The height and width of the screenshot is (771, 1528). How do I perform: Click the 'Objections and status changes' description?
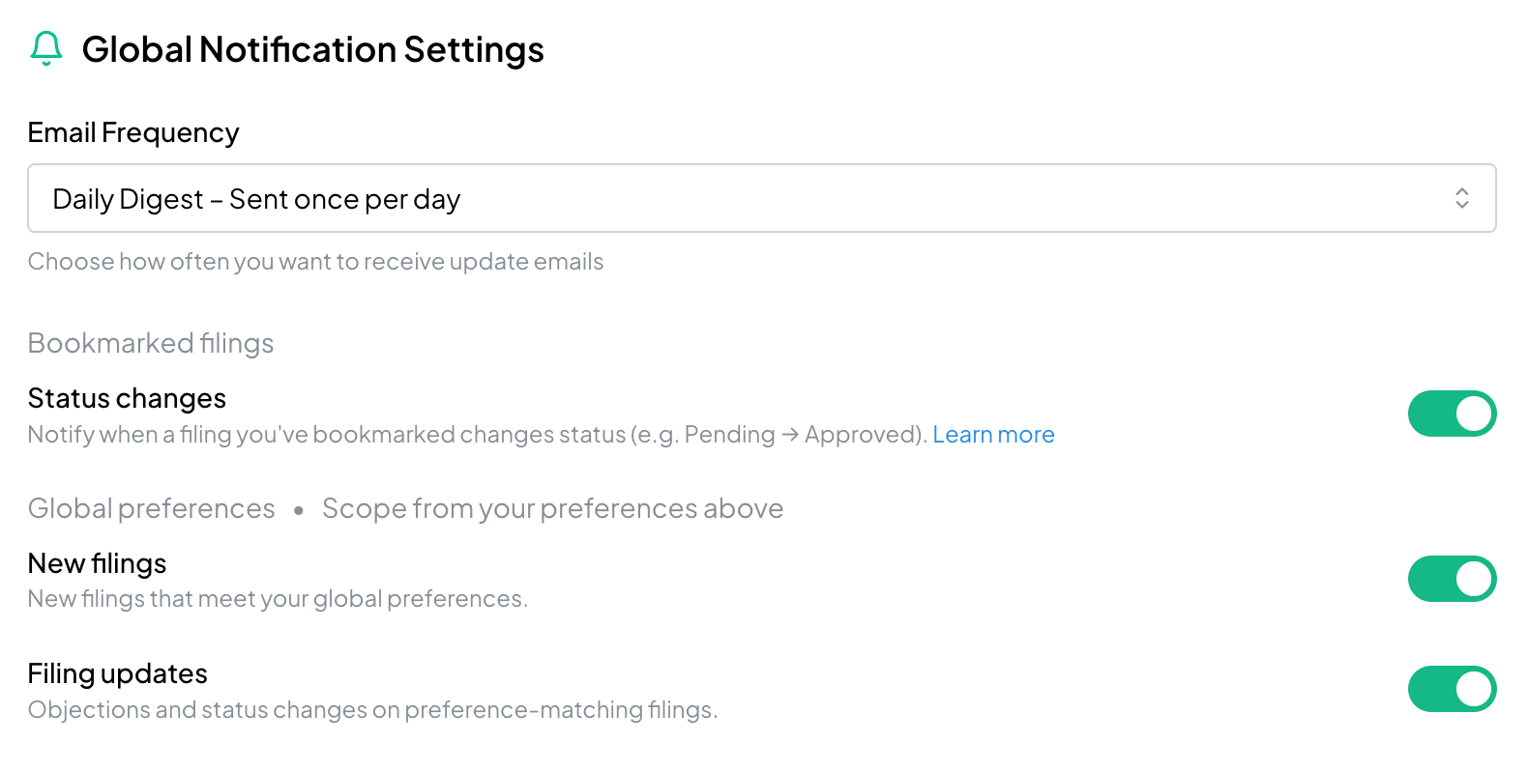coord(372,710)
